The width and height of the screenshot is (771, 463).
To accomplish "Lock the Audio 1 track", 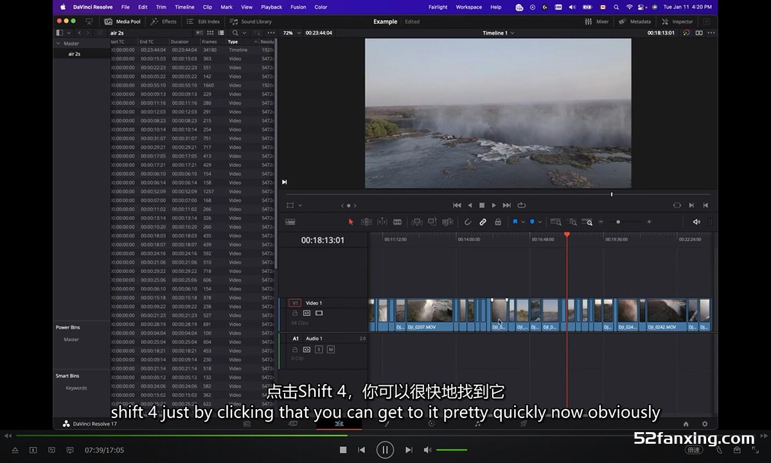I will pyautogui.click(x=295, y=349).
